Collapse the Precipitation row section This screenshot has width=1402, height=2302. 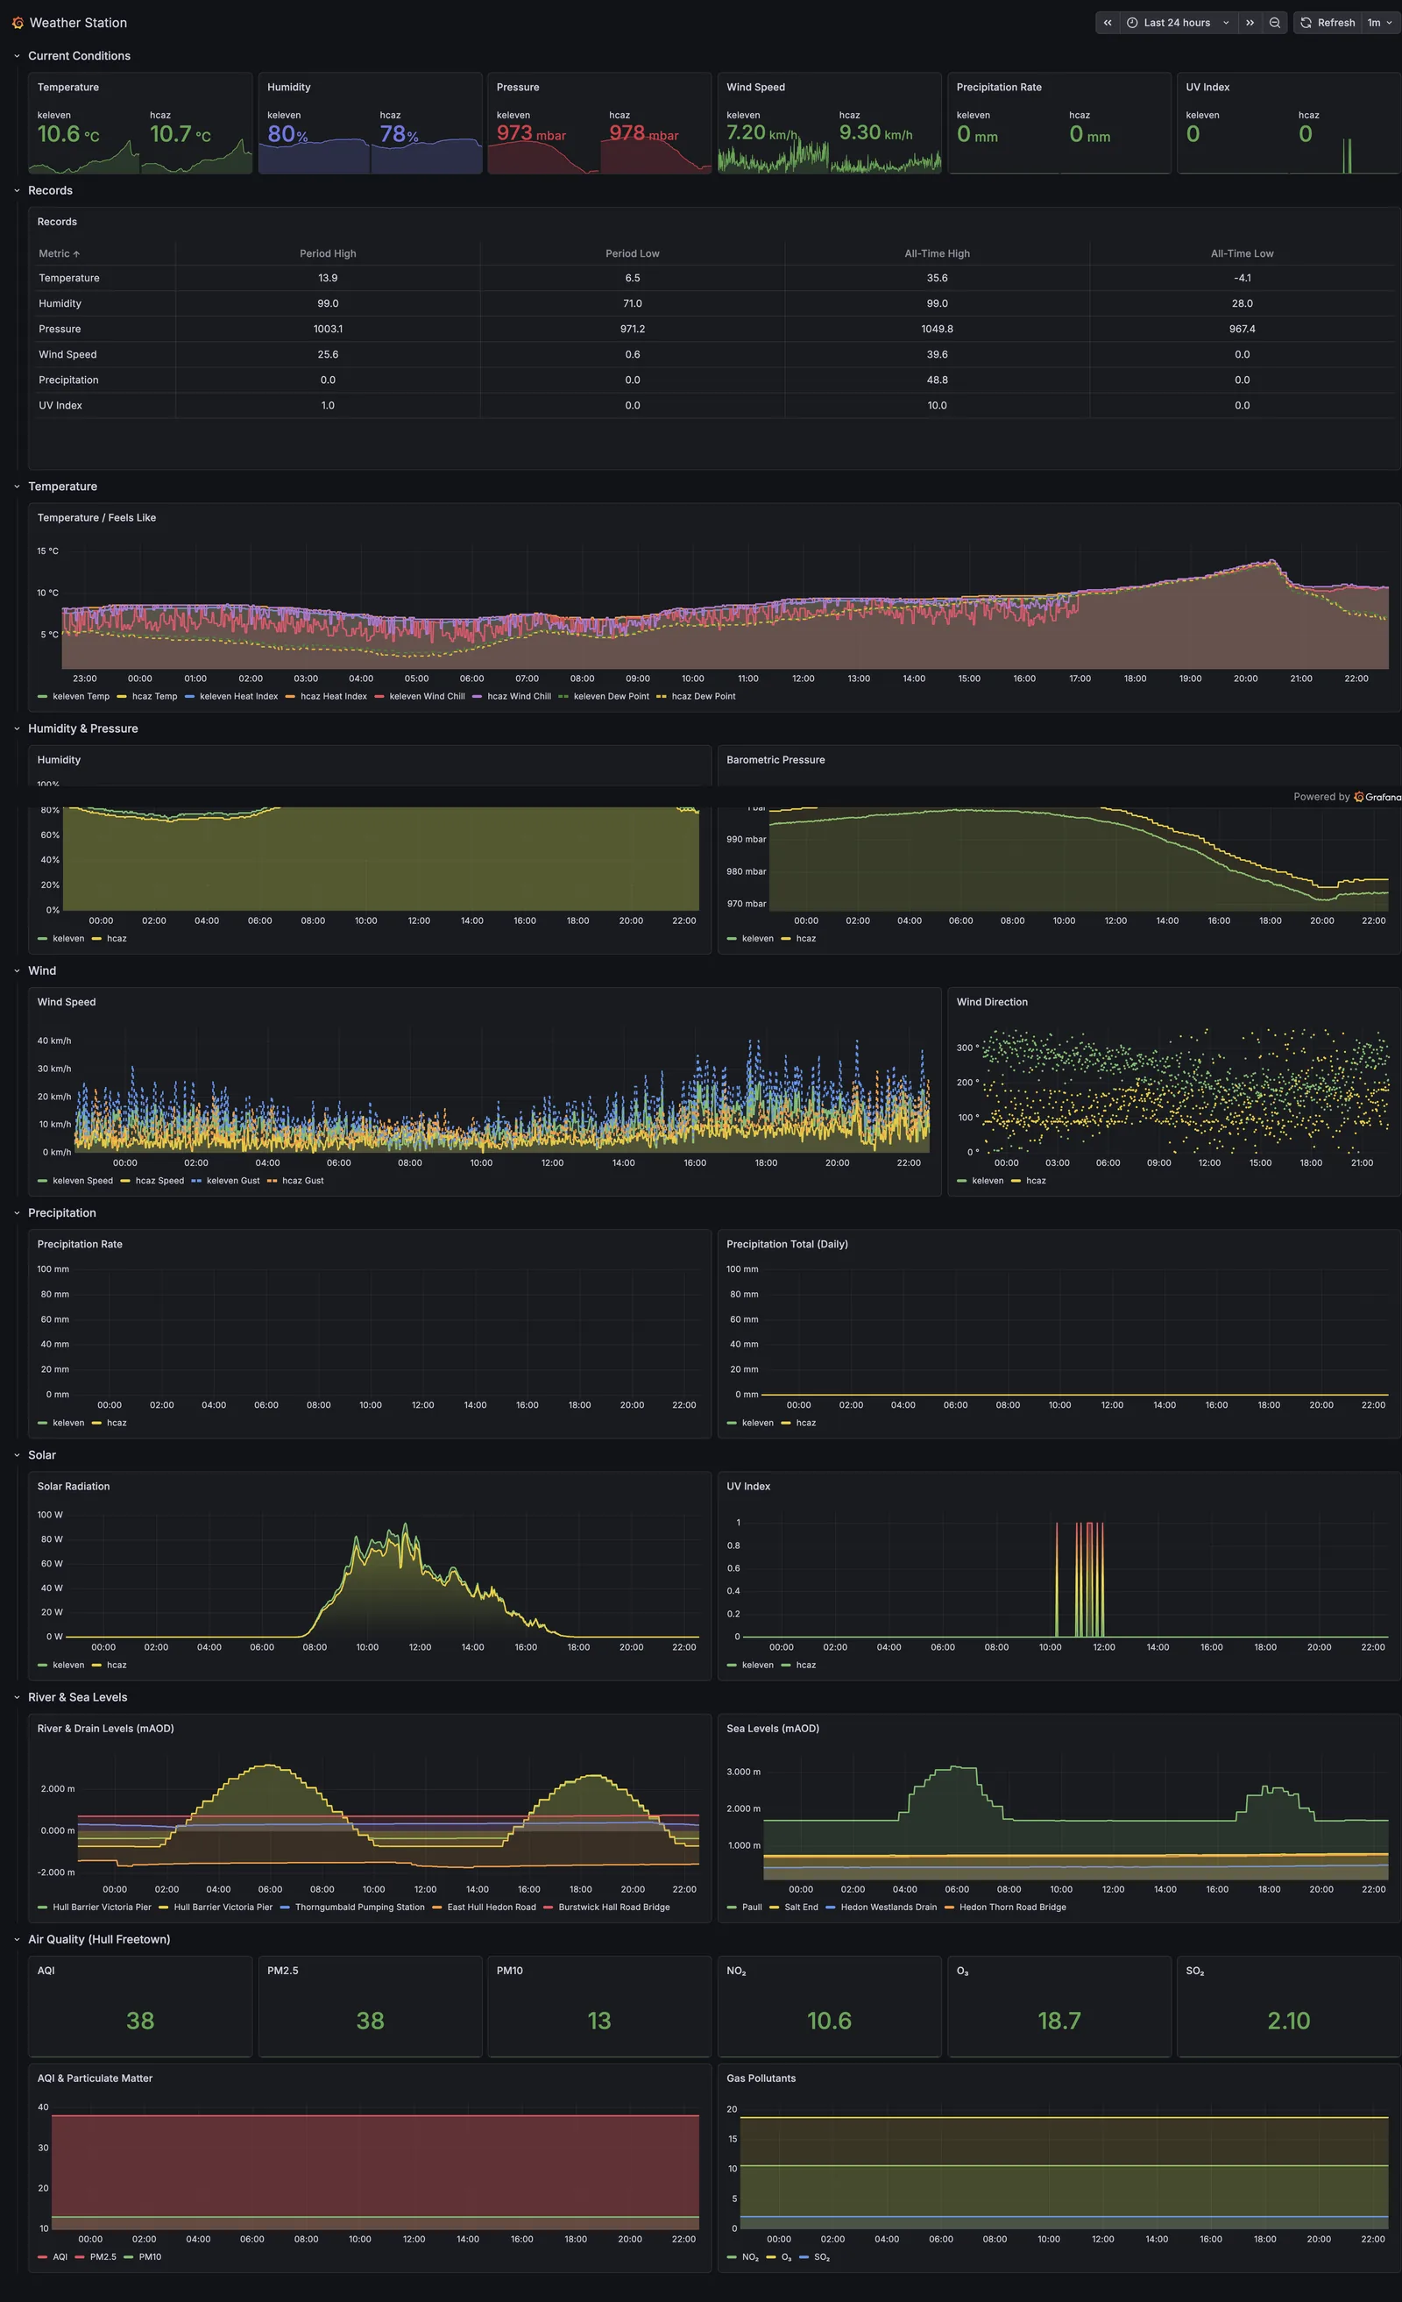pyautogui.click(x=17, y=1212)
